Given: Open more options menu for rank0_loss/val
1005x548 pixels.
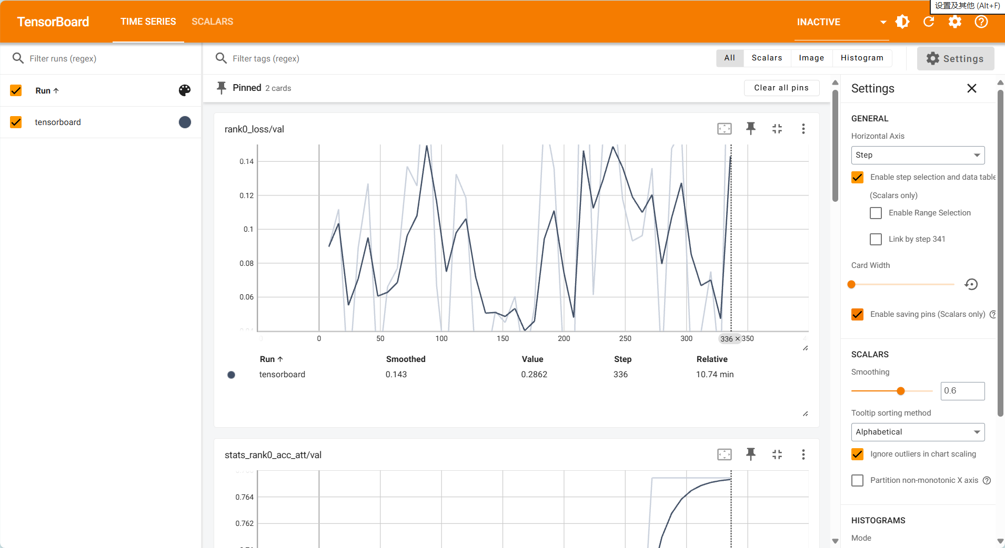Looking at the screenshot, I should pyautogui.click(x=803, y=129).
